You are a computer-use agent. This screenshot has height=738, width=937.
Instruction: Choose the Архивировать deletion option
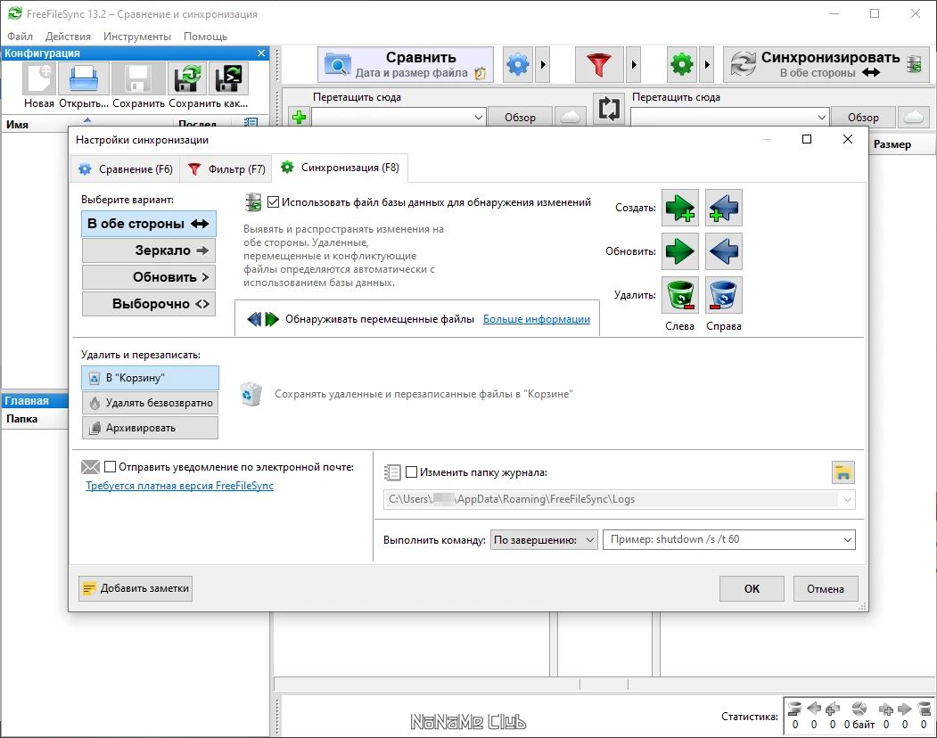[150, 428]
